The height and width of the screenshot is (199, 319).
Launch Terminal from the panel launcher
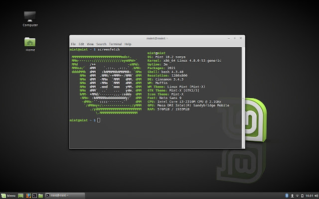(34, 196)
